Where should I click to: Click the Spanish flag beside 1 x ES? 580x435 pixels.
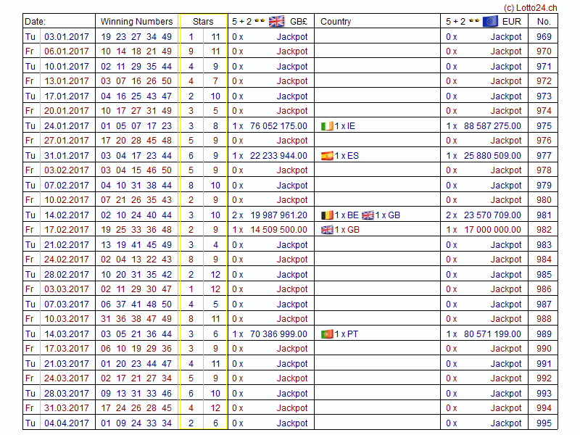pos(327,156)
